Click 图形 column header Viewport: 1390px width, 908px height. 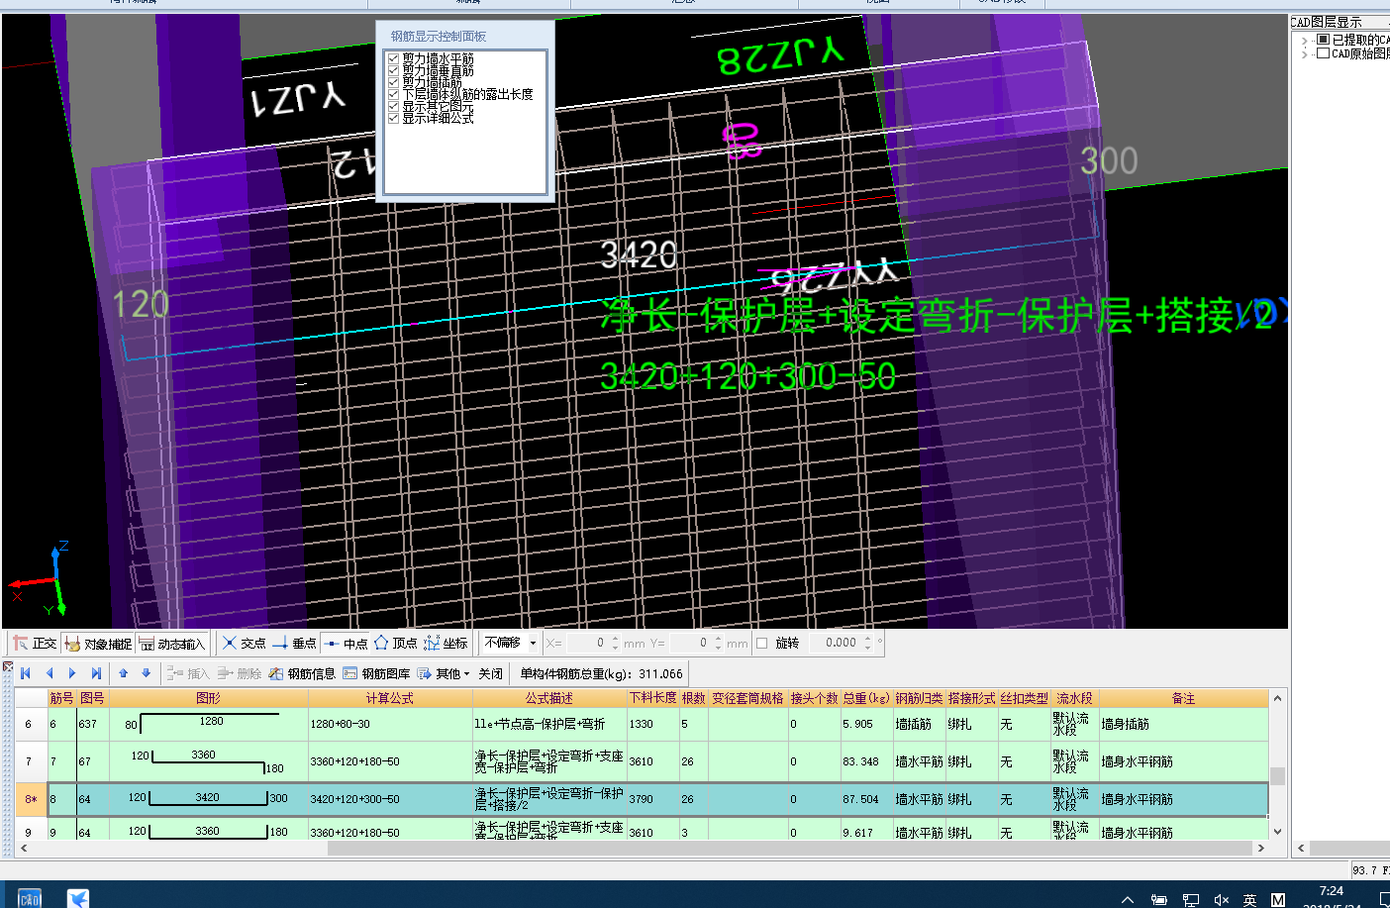click(209, 698)
